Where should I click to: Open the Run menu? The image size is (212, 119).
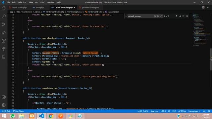click(x=42, y=2)
